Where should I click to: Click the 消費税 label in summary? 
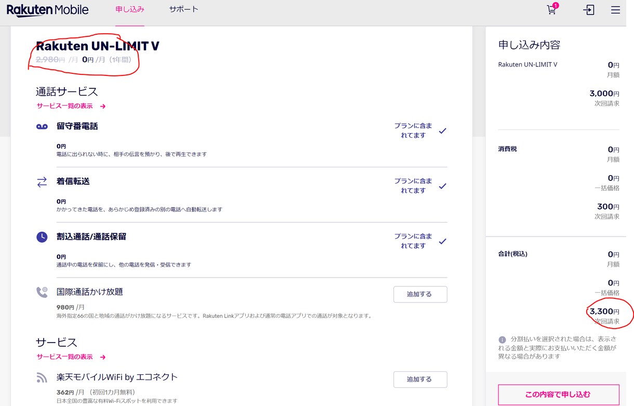[508, 149]
